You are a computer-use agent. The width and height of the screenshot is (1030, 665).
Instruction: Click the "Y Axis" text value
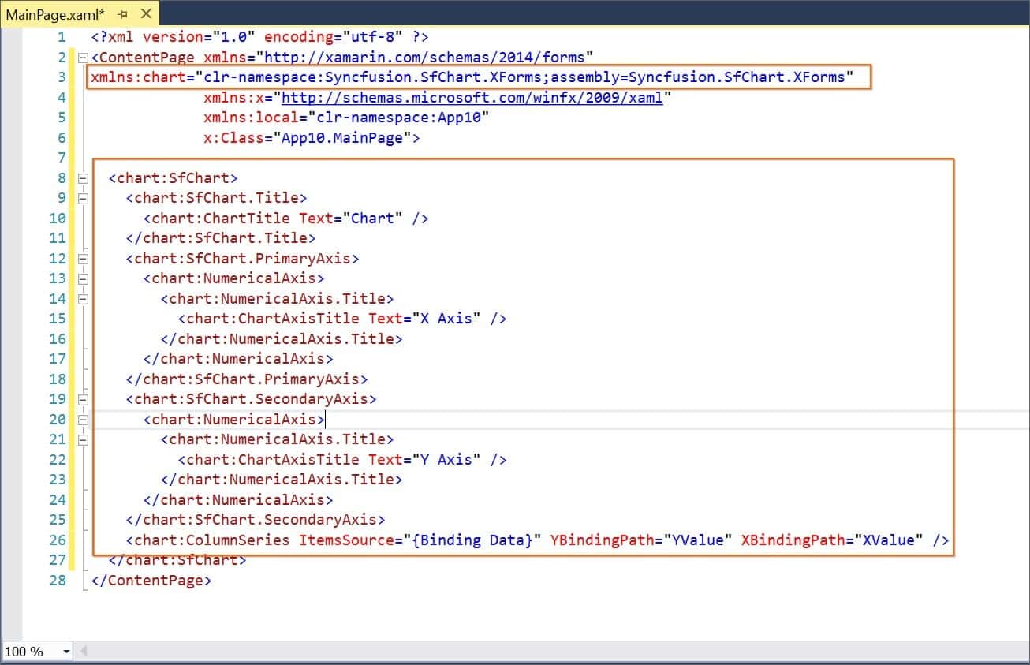coord(446,460)
